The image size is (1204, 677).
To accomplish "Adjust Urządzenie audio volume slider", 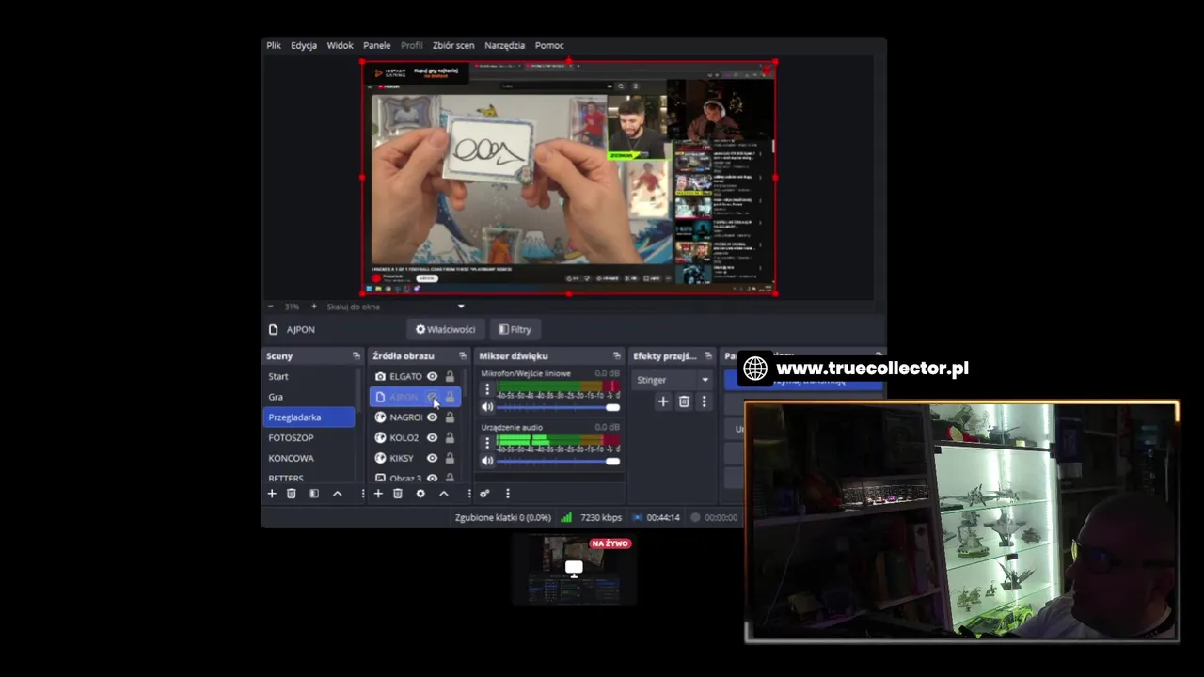I will 559,461.
